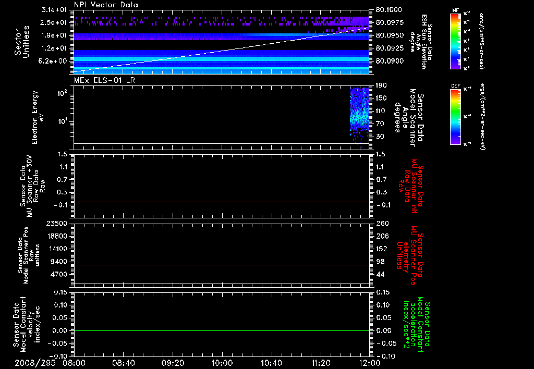This screenshot has height=369, width=534.
Task: Click the red line in the scanner position panel
Action: pyautogui.click(x=222, y=265)
